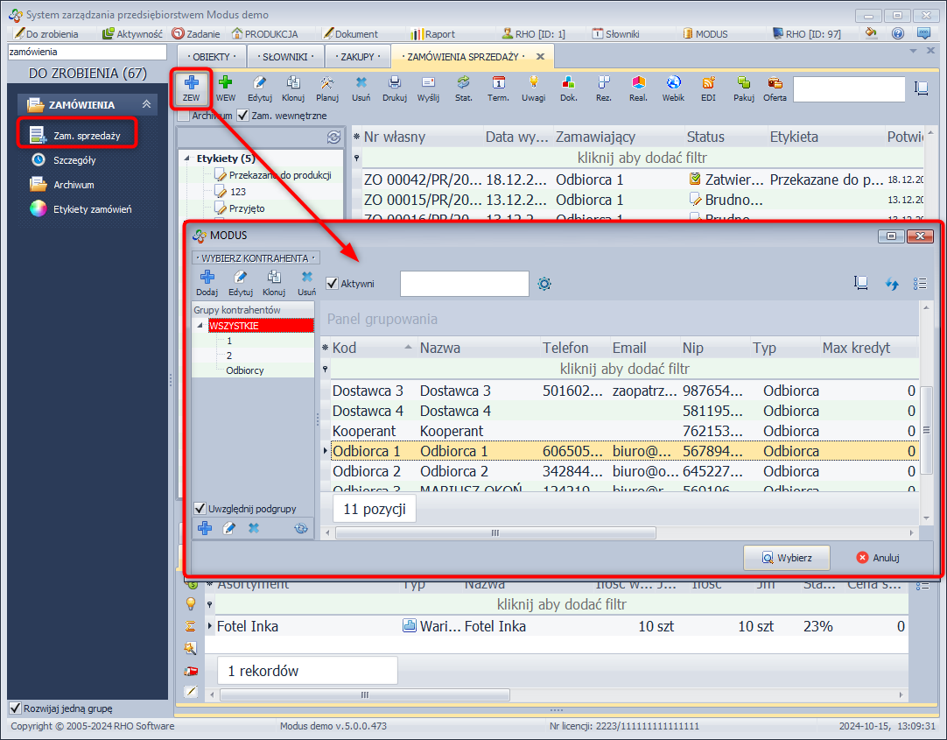
Task: Toggle the Aktywni checkbox
Action: coord(333,284)
